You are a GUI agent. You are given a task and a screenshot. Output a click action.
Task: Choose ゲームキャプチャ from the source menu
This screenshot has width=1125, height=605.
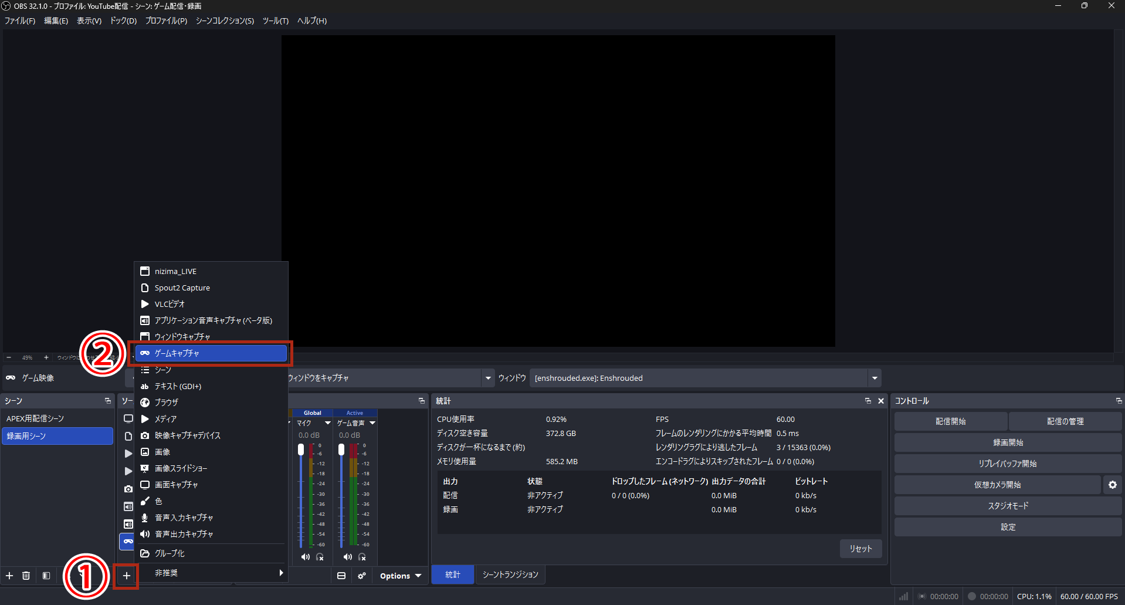point(211,353)
